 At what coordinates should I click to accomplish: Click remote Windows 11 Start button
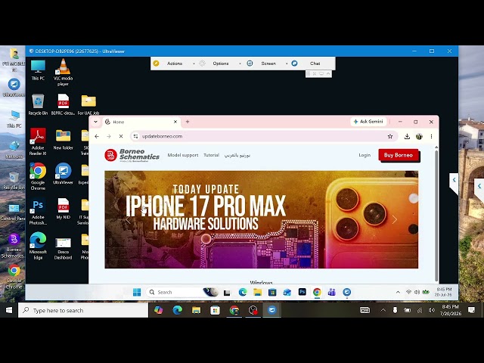[x=137, y=292]
